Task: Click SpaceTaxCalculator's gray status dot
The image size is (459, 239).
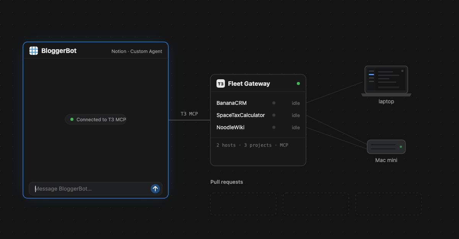Action: [274, 115]
